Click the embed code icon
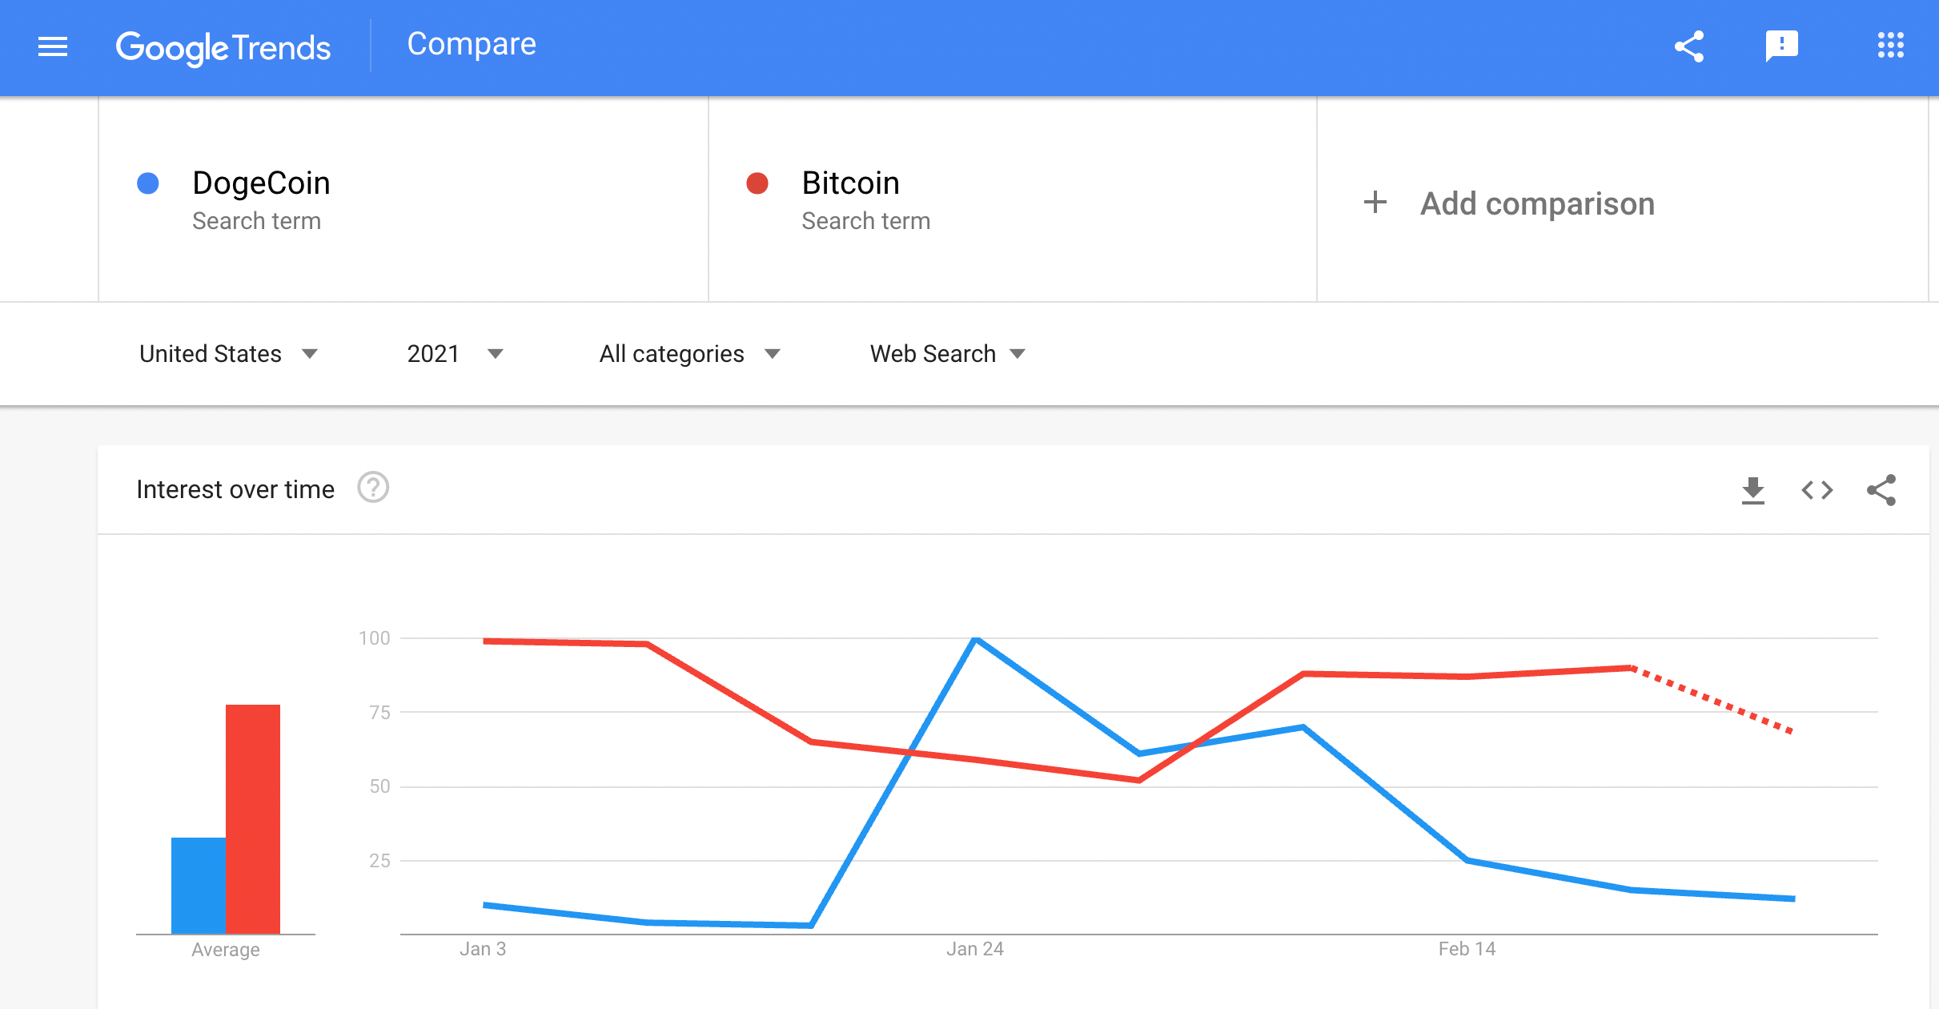 (1817, 490)
